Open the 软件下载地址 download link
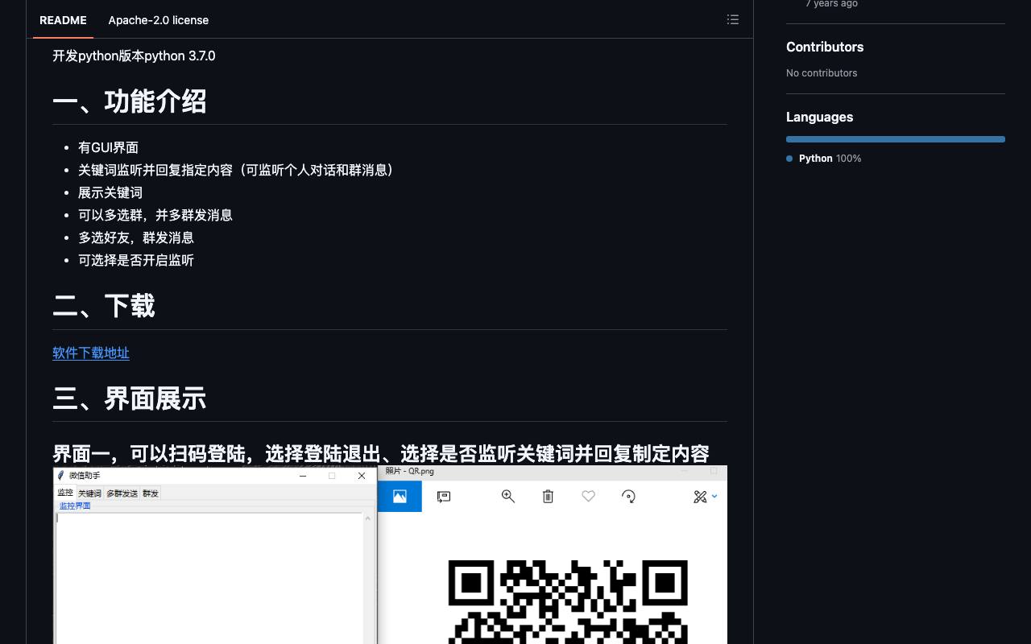The image size is (1031, 644). (x=91, y=353)
